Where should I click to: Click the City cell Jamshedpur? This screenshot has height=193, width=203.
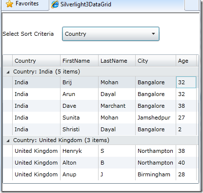point(156,118)
